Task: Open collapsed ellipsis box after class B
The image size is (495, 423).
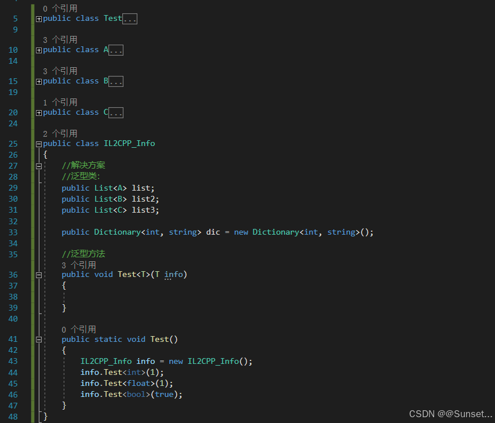Action: tap(116, 82)
